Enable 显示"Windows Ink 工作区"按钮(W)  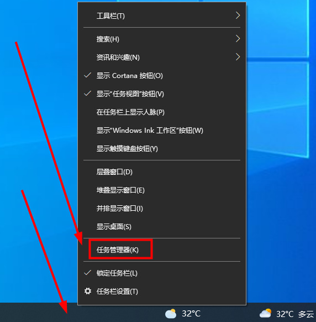pyautogui.click(x=161, y=131)
